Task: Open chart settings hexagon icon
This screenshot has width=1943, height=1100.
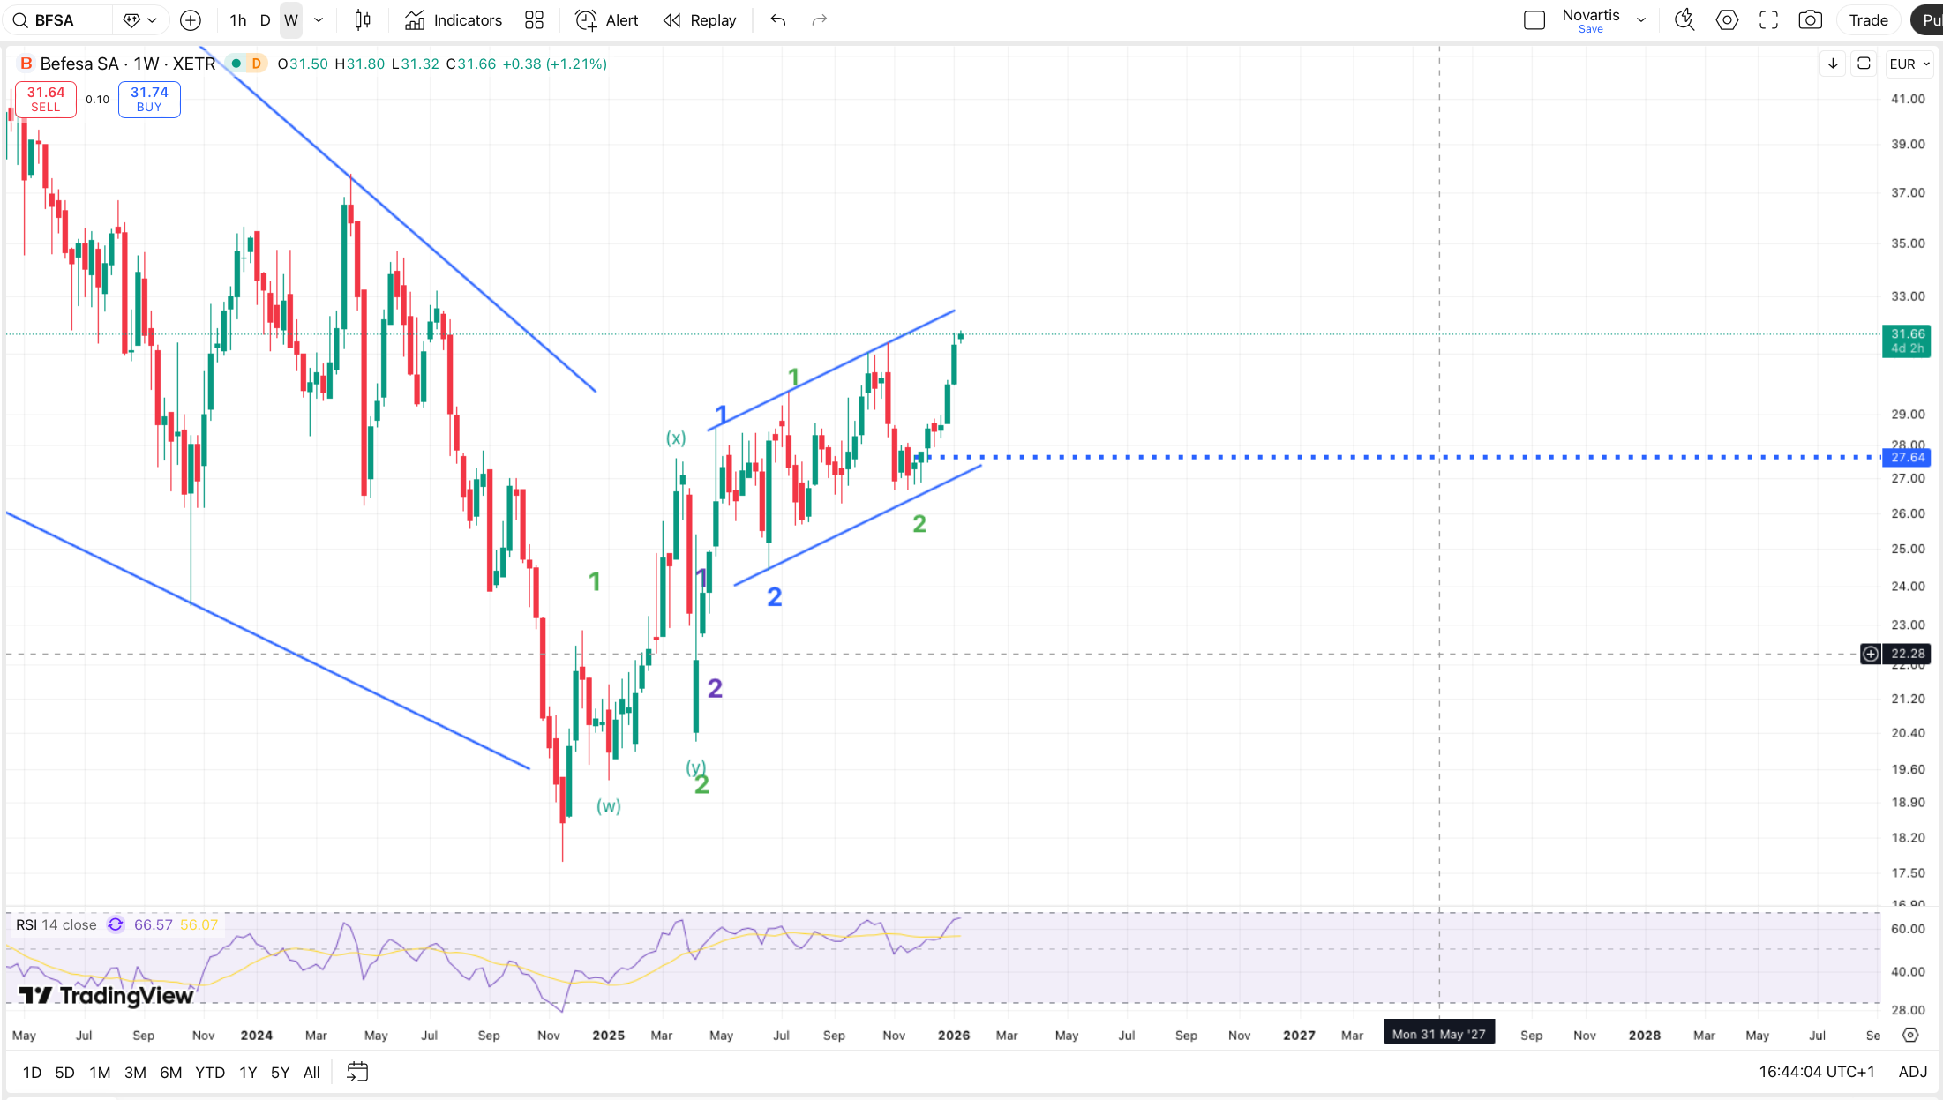Action: coord(1726,20)
